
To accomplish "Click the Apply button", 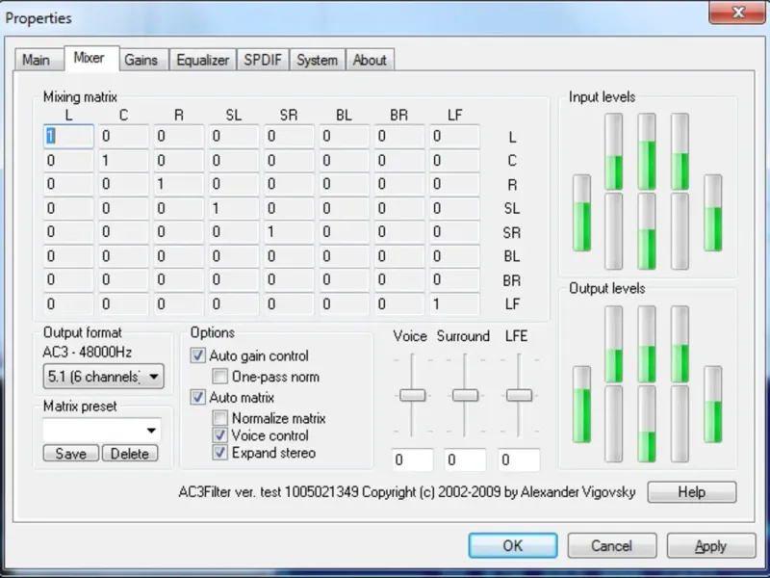I will coord(711,545).
